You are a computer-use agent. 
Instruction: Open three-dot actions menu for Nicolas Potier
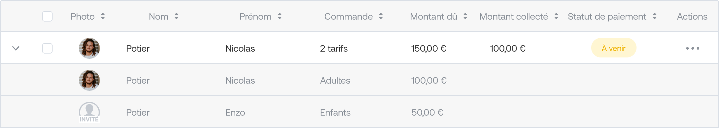pyautogui.click(x=693, y=48)
